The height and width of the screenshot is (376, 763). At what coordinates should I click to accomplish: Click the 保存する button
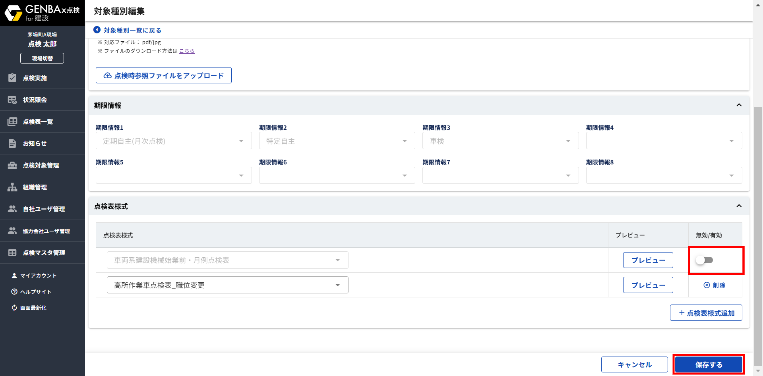709,364
